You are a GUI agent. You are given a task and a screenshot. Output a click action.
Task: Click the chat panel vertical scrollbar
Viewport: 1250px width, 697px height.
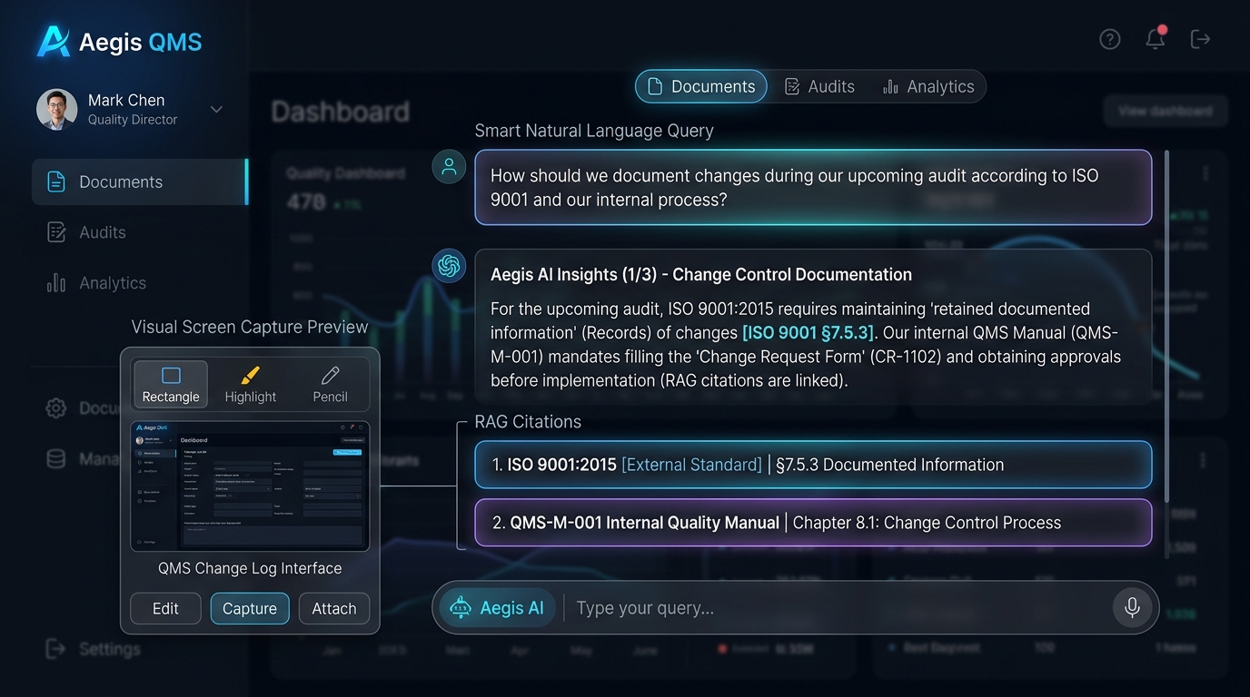[1166, 327]
